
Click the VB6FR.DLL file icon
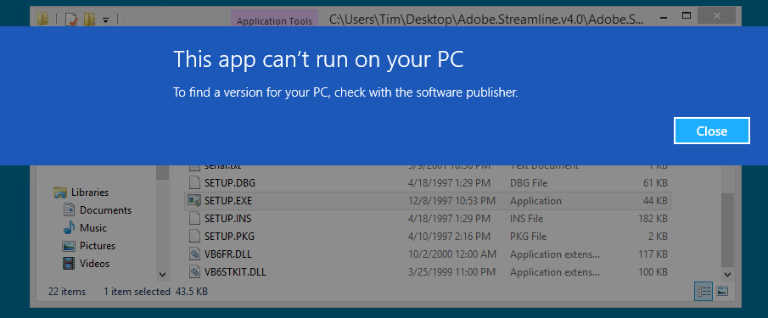coord(195,254)
